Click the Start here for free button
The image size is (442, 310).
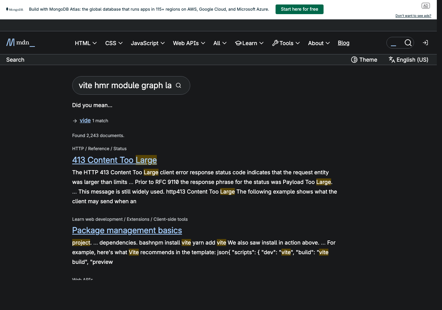299,9
